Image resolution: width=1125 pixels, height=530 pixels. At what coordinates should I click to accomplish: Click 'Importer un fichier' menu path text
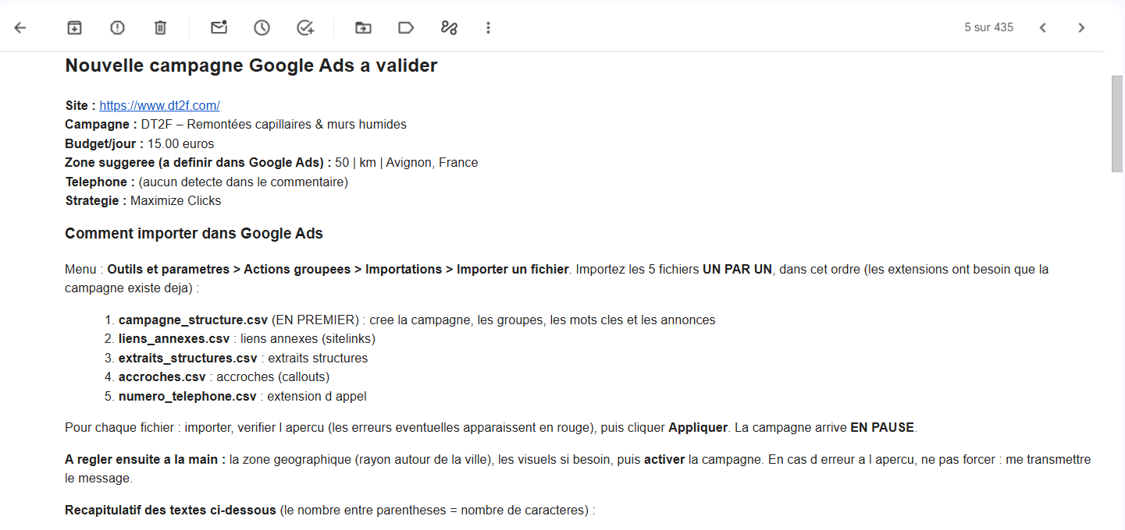point(512,269)
